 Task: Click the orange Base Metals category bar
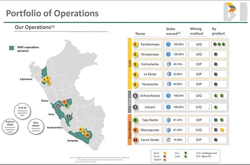[x=130, y=130]
